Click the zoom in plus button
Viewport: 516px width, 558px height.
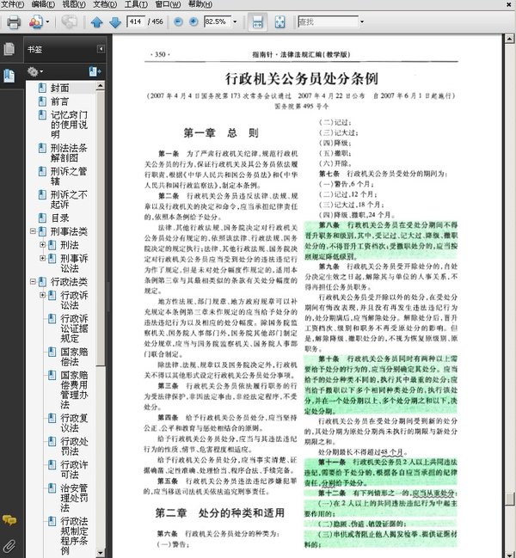pos(193,22)
